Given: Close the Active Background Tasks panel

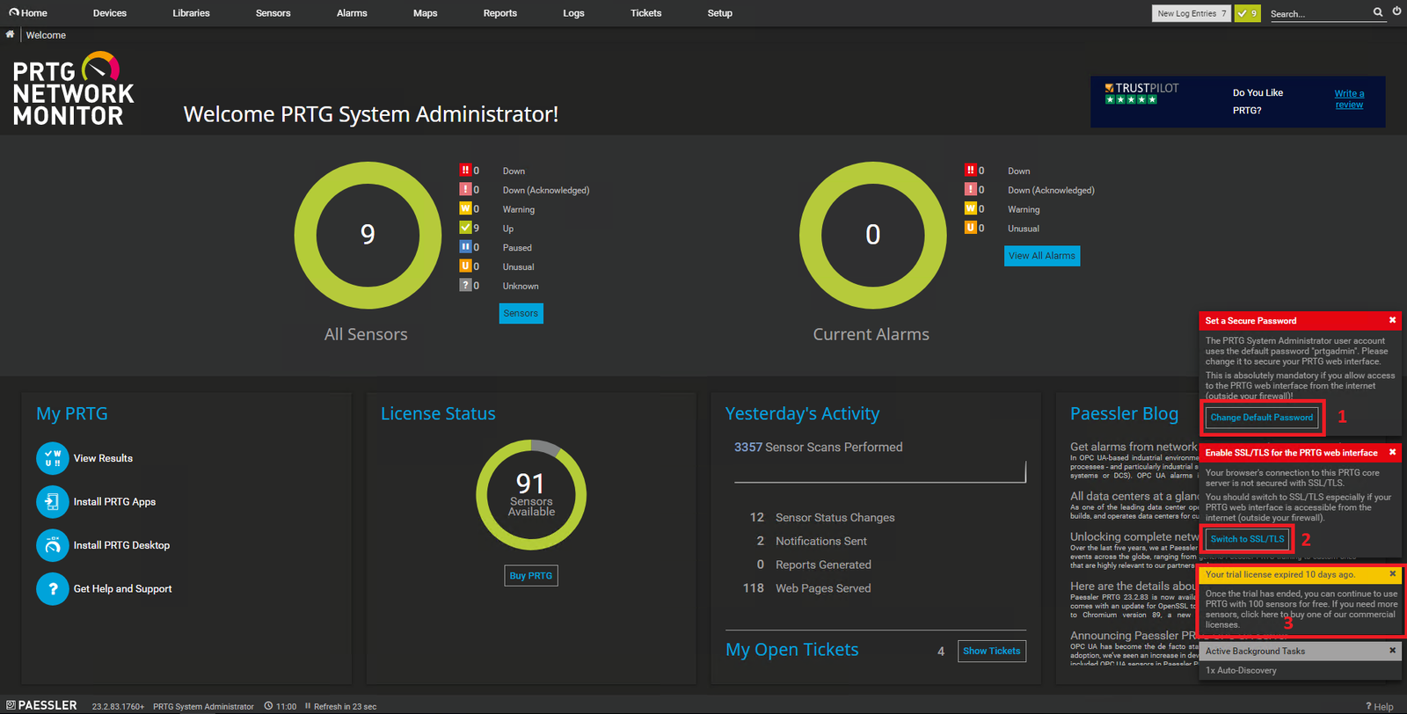Looking at the screenshot, I should (x=1392, y=651).
